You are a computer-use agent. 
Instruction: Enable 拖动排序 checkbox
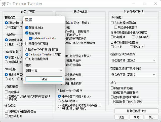tap(6, 92)
